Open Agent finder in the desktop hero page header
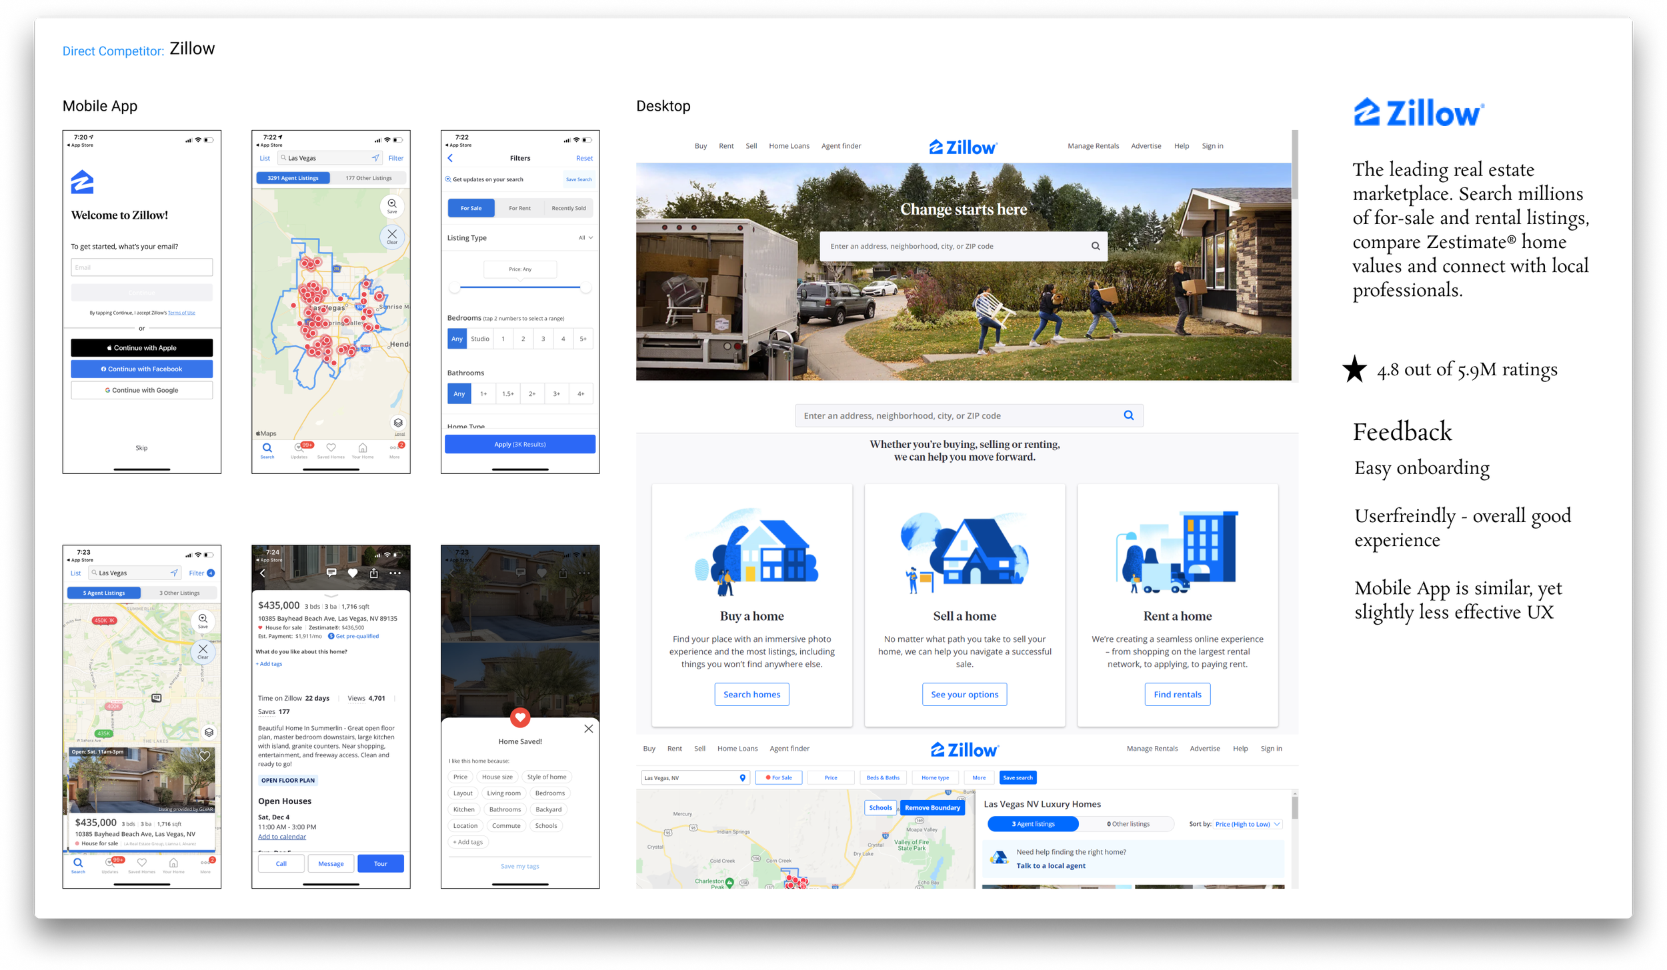This screenshot has width=1667, height=970. (841, 146)
